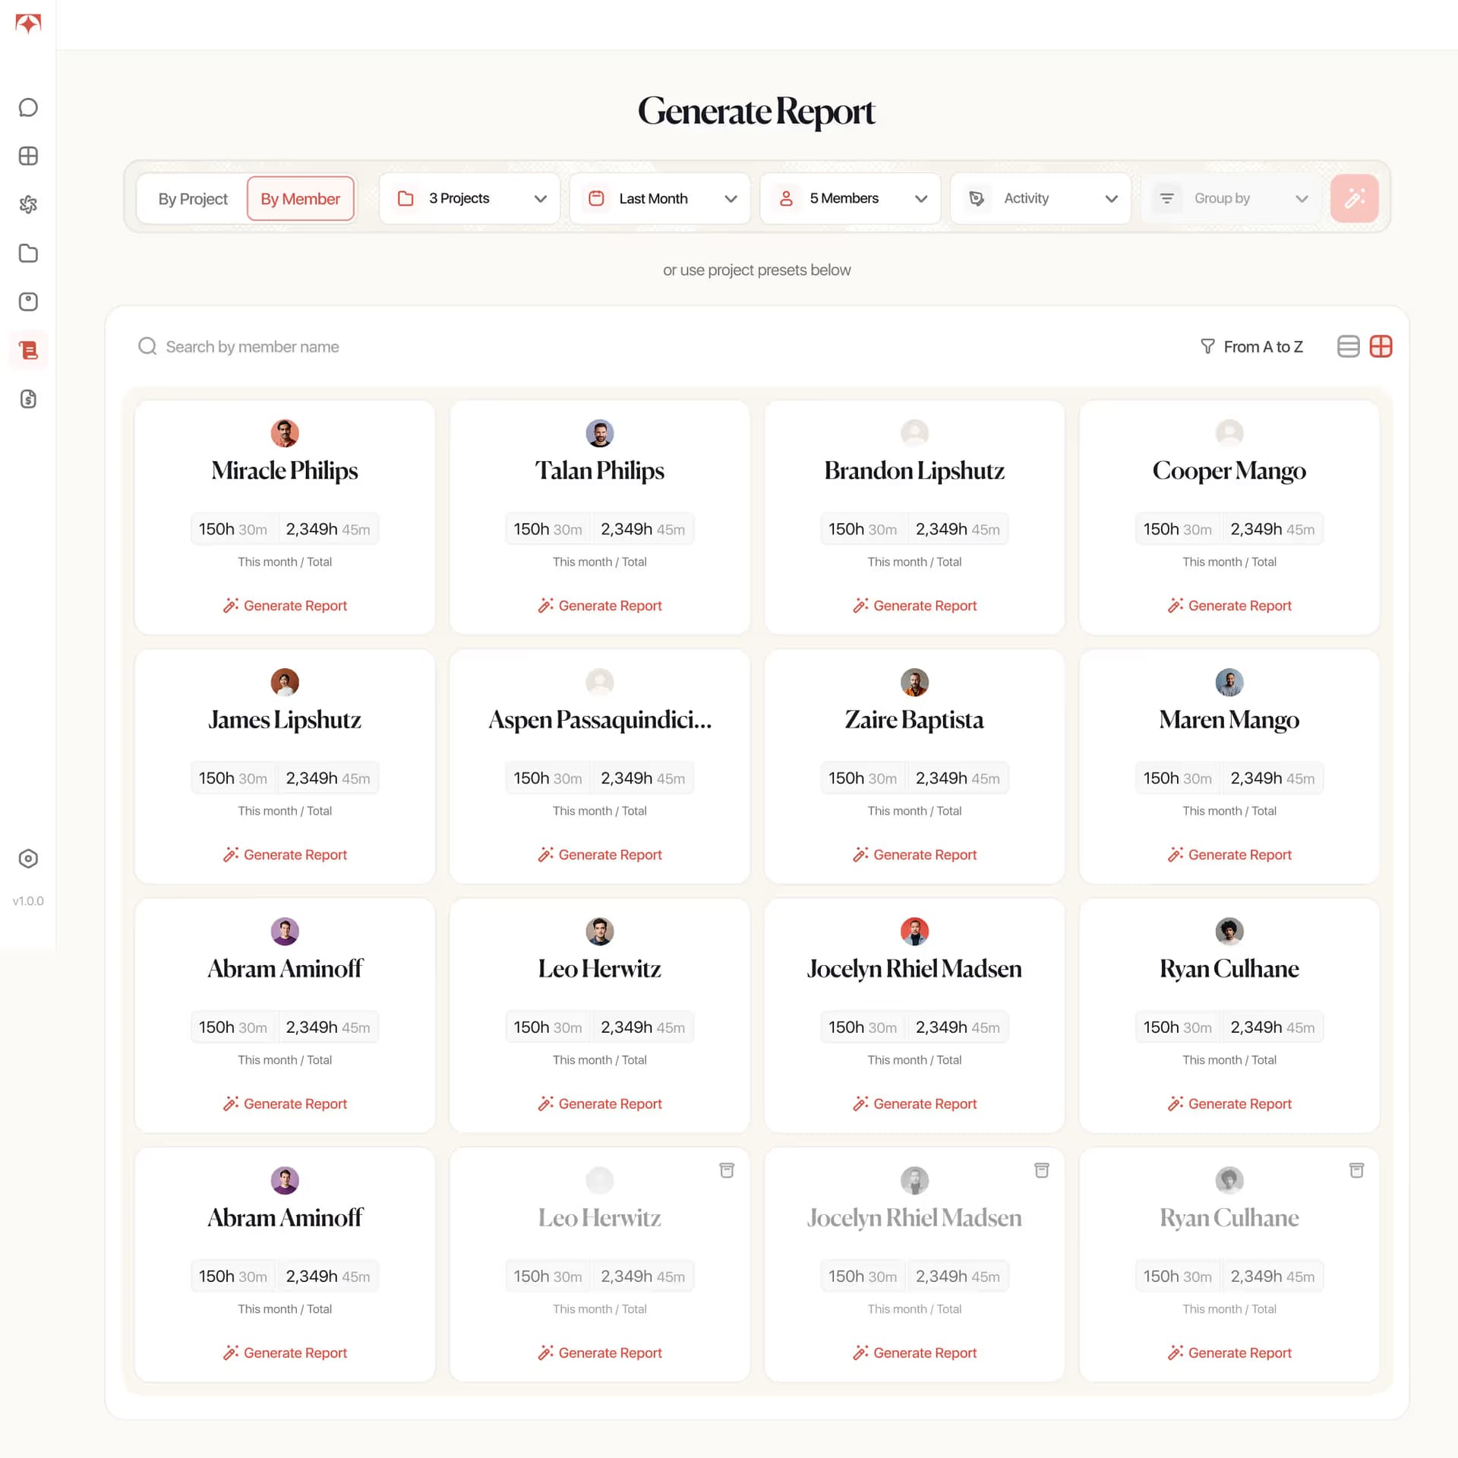The width and height of the screenshot is (1458, 1458).
Task: Click Talan Philips avatar photo
Action: click(600, 434)
